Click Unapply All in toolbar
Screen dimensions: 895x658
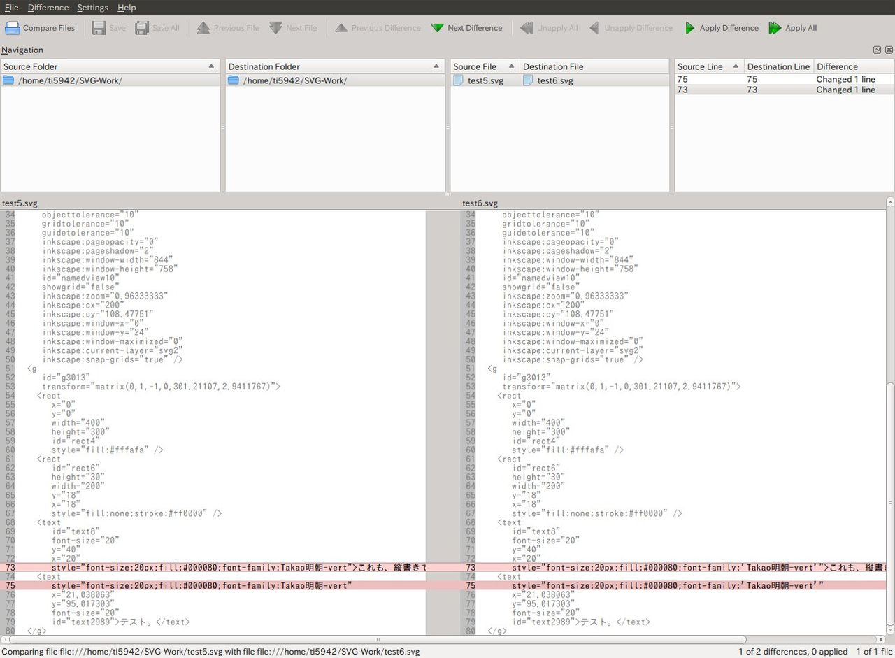pyautogui.click(x=549, y=28)
